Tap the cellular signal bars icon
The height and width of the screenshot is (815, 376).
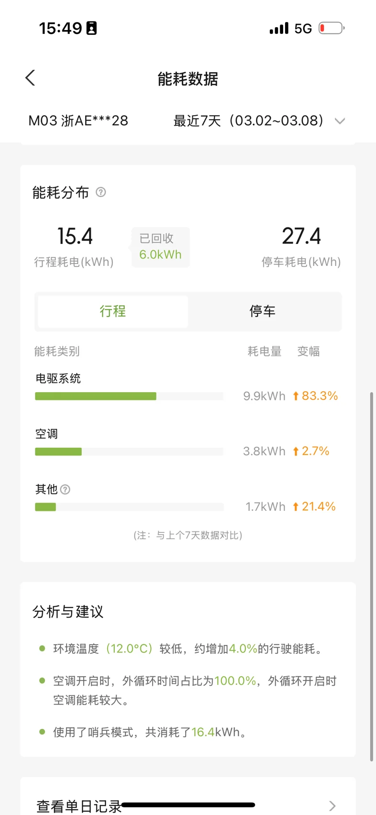(x=279, y=28)
